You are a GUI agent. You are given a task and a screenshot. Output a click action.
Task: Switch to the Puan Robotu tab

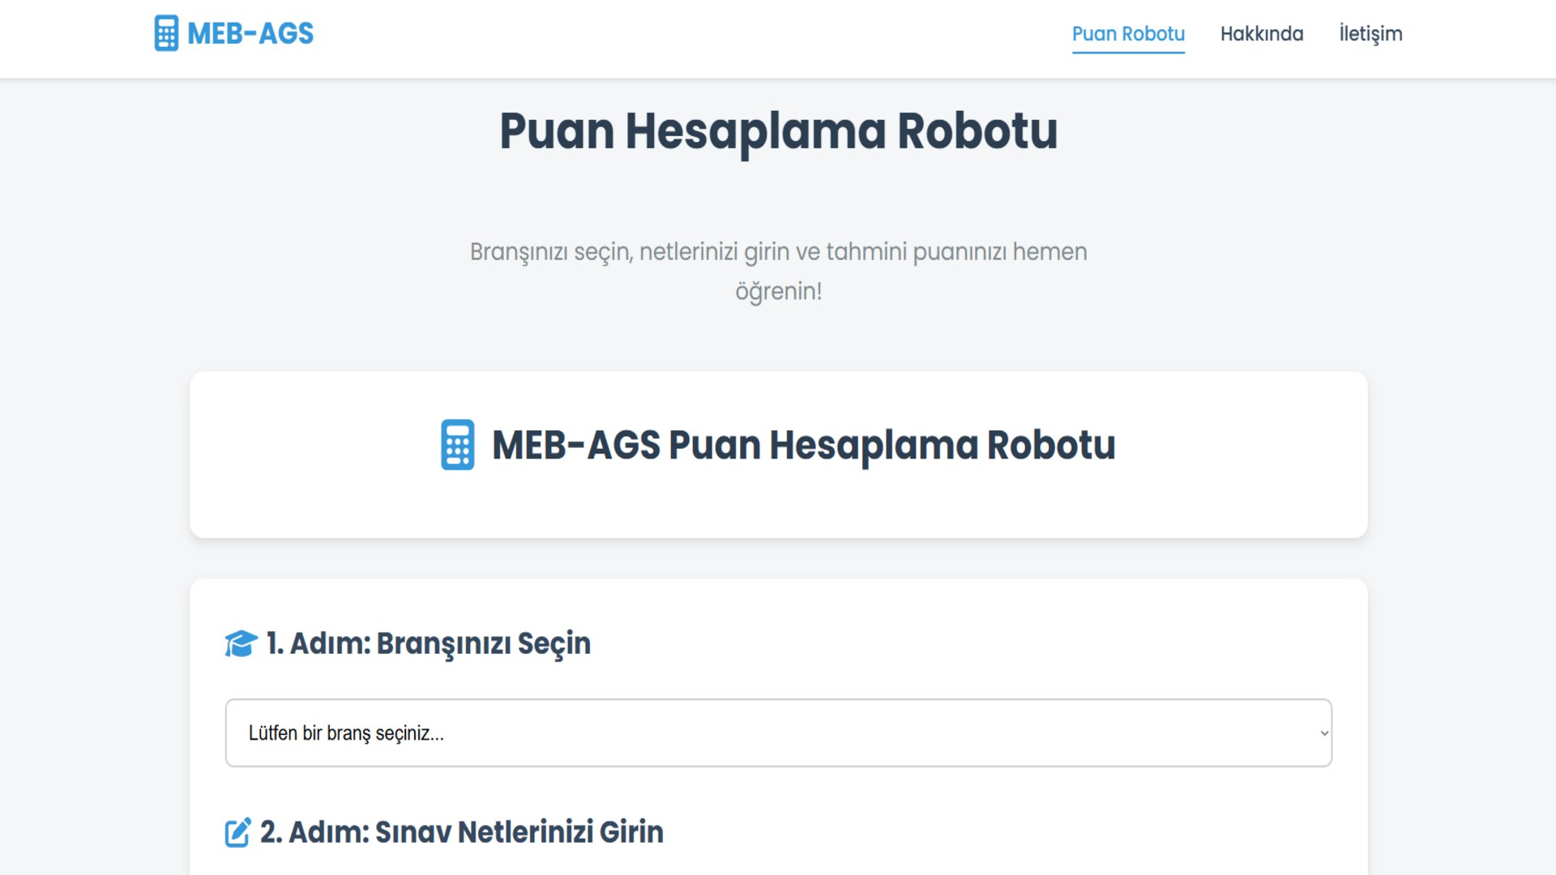pyautogui.click(x=1128, y=33)
